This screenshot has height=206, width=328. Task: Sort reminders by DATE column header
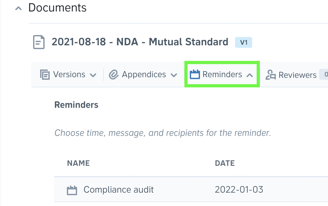(225, 163)
